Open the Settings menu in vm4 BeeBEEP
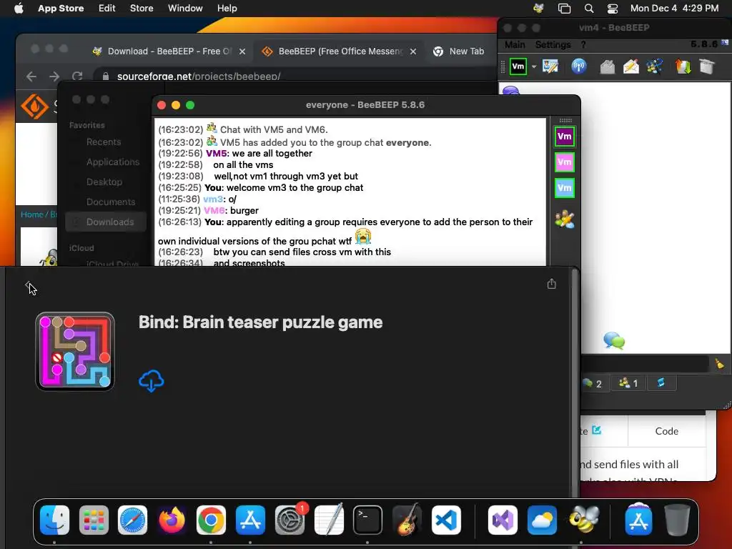 pyautogui.click(x=553, y=44)
